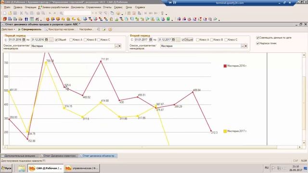308x173 pixels.
Task: Click the Undo arrow toolbar icon
Action: (x=50, y=13)
